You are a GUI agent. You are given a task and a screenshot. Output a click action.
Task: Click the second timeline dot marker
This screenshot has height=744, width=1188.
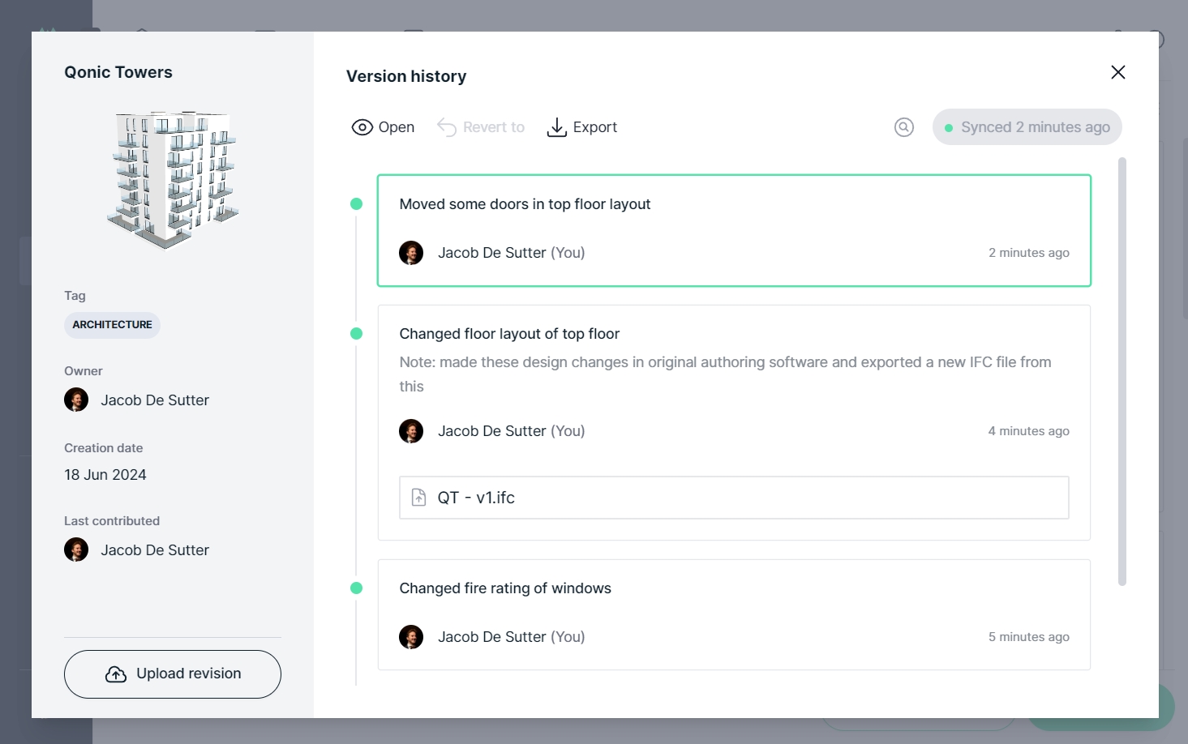[x=356, y=334]
